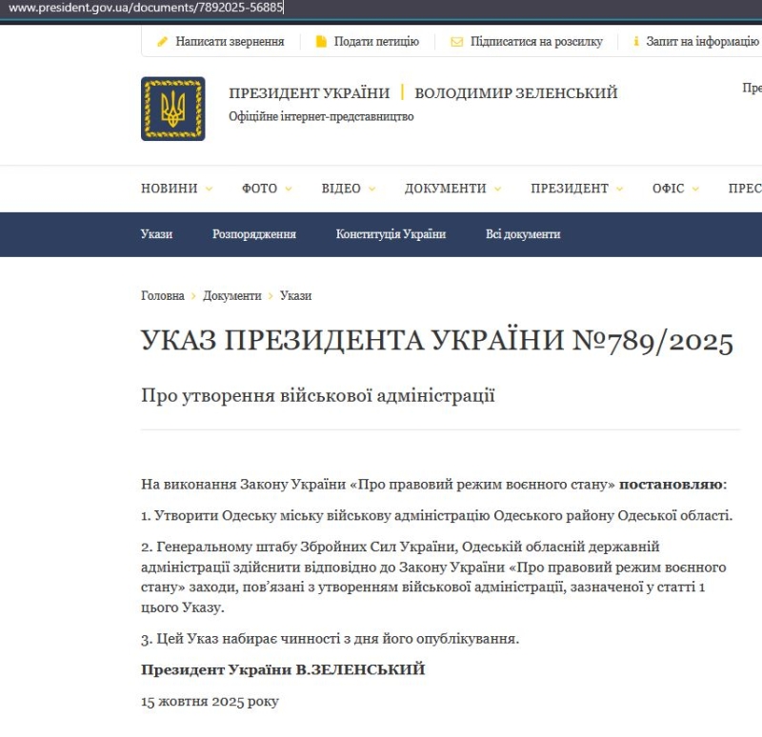The width and height of the screenshot is (762, 737).
Task: Click the envelope icon for Підписатися на розсилку
Action: 456,42
